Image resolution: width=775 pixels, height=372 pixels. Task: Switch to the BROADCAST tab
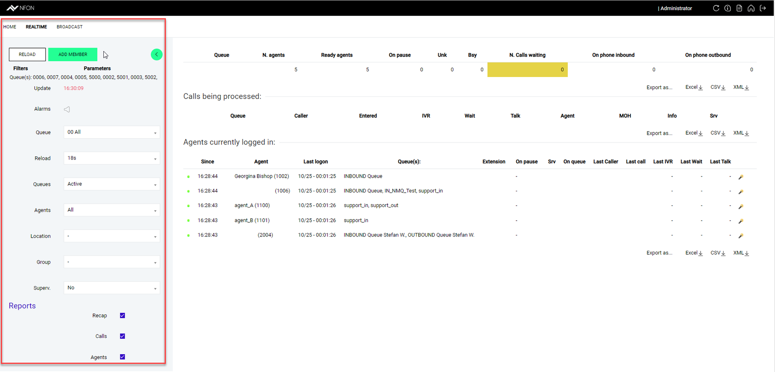(x=69, y=27)
